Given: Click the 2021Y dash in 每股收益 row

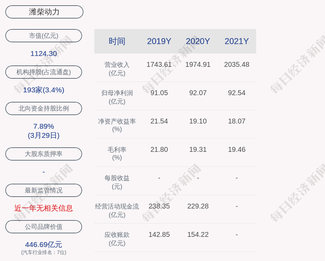Looking at the screenshot, I should (x=237, y=178).
